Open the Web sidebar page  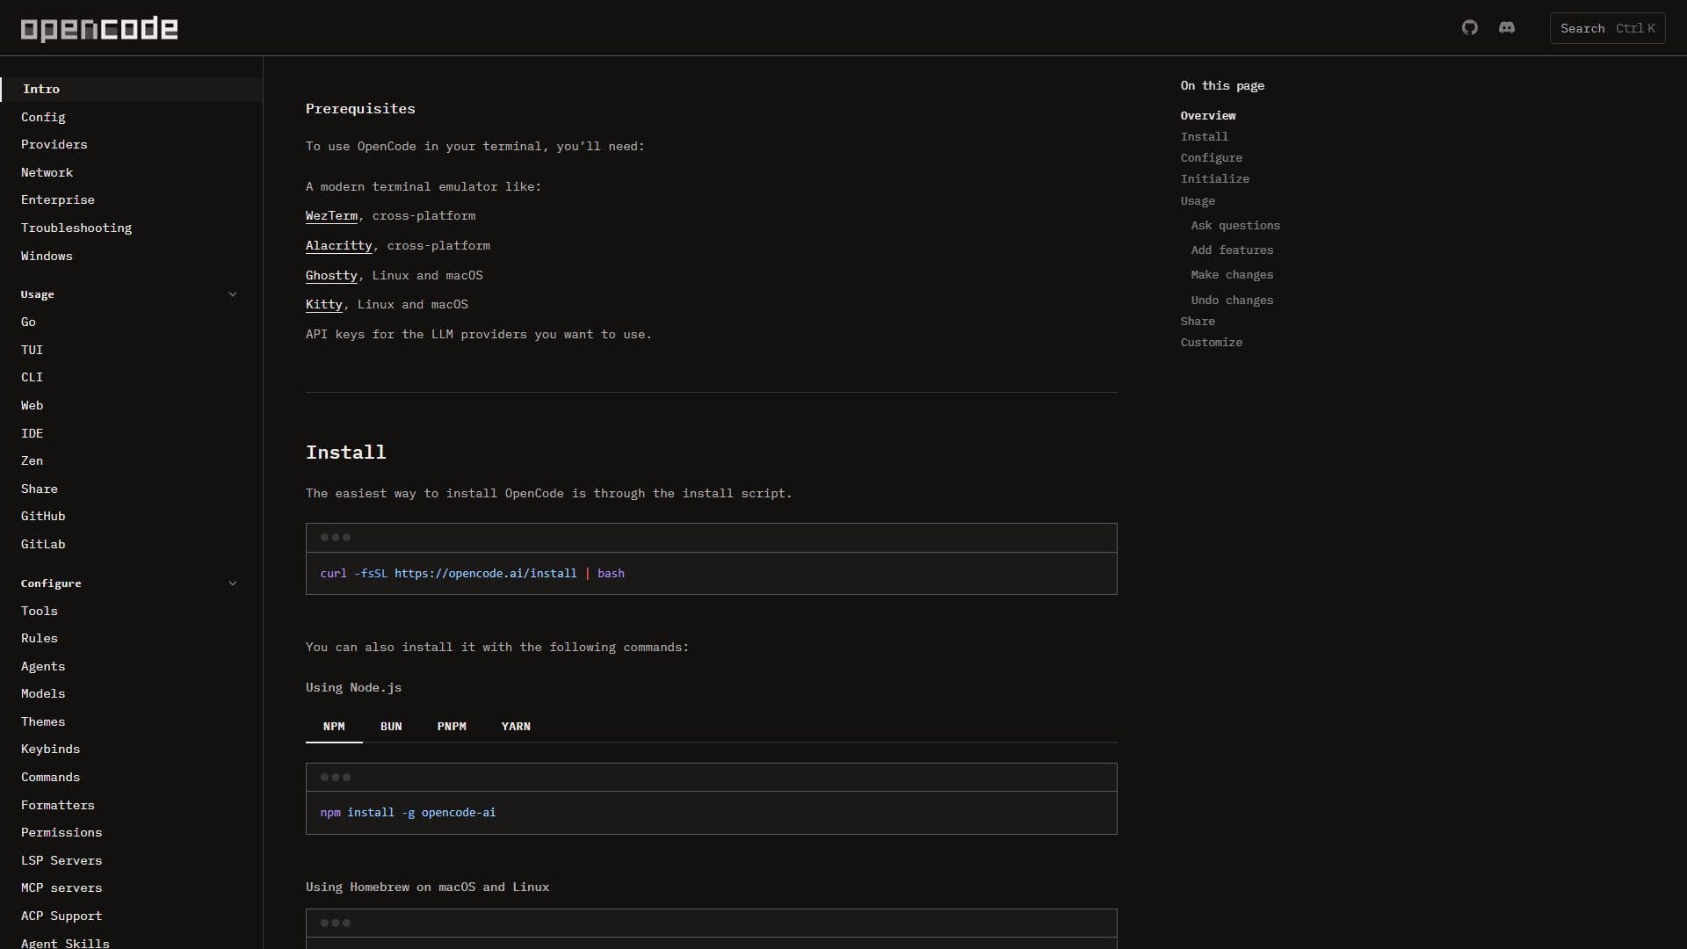click(x=32, y=405)
